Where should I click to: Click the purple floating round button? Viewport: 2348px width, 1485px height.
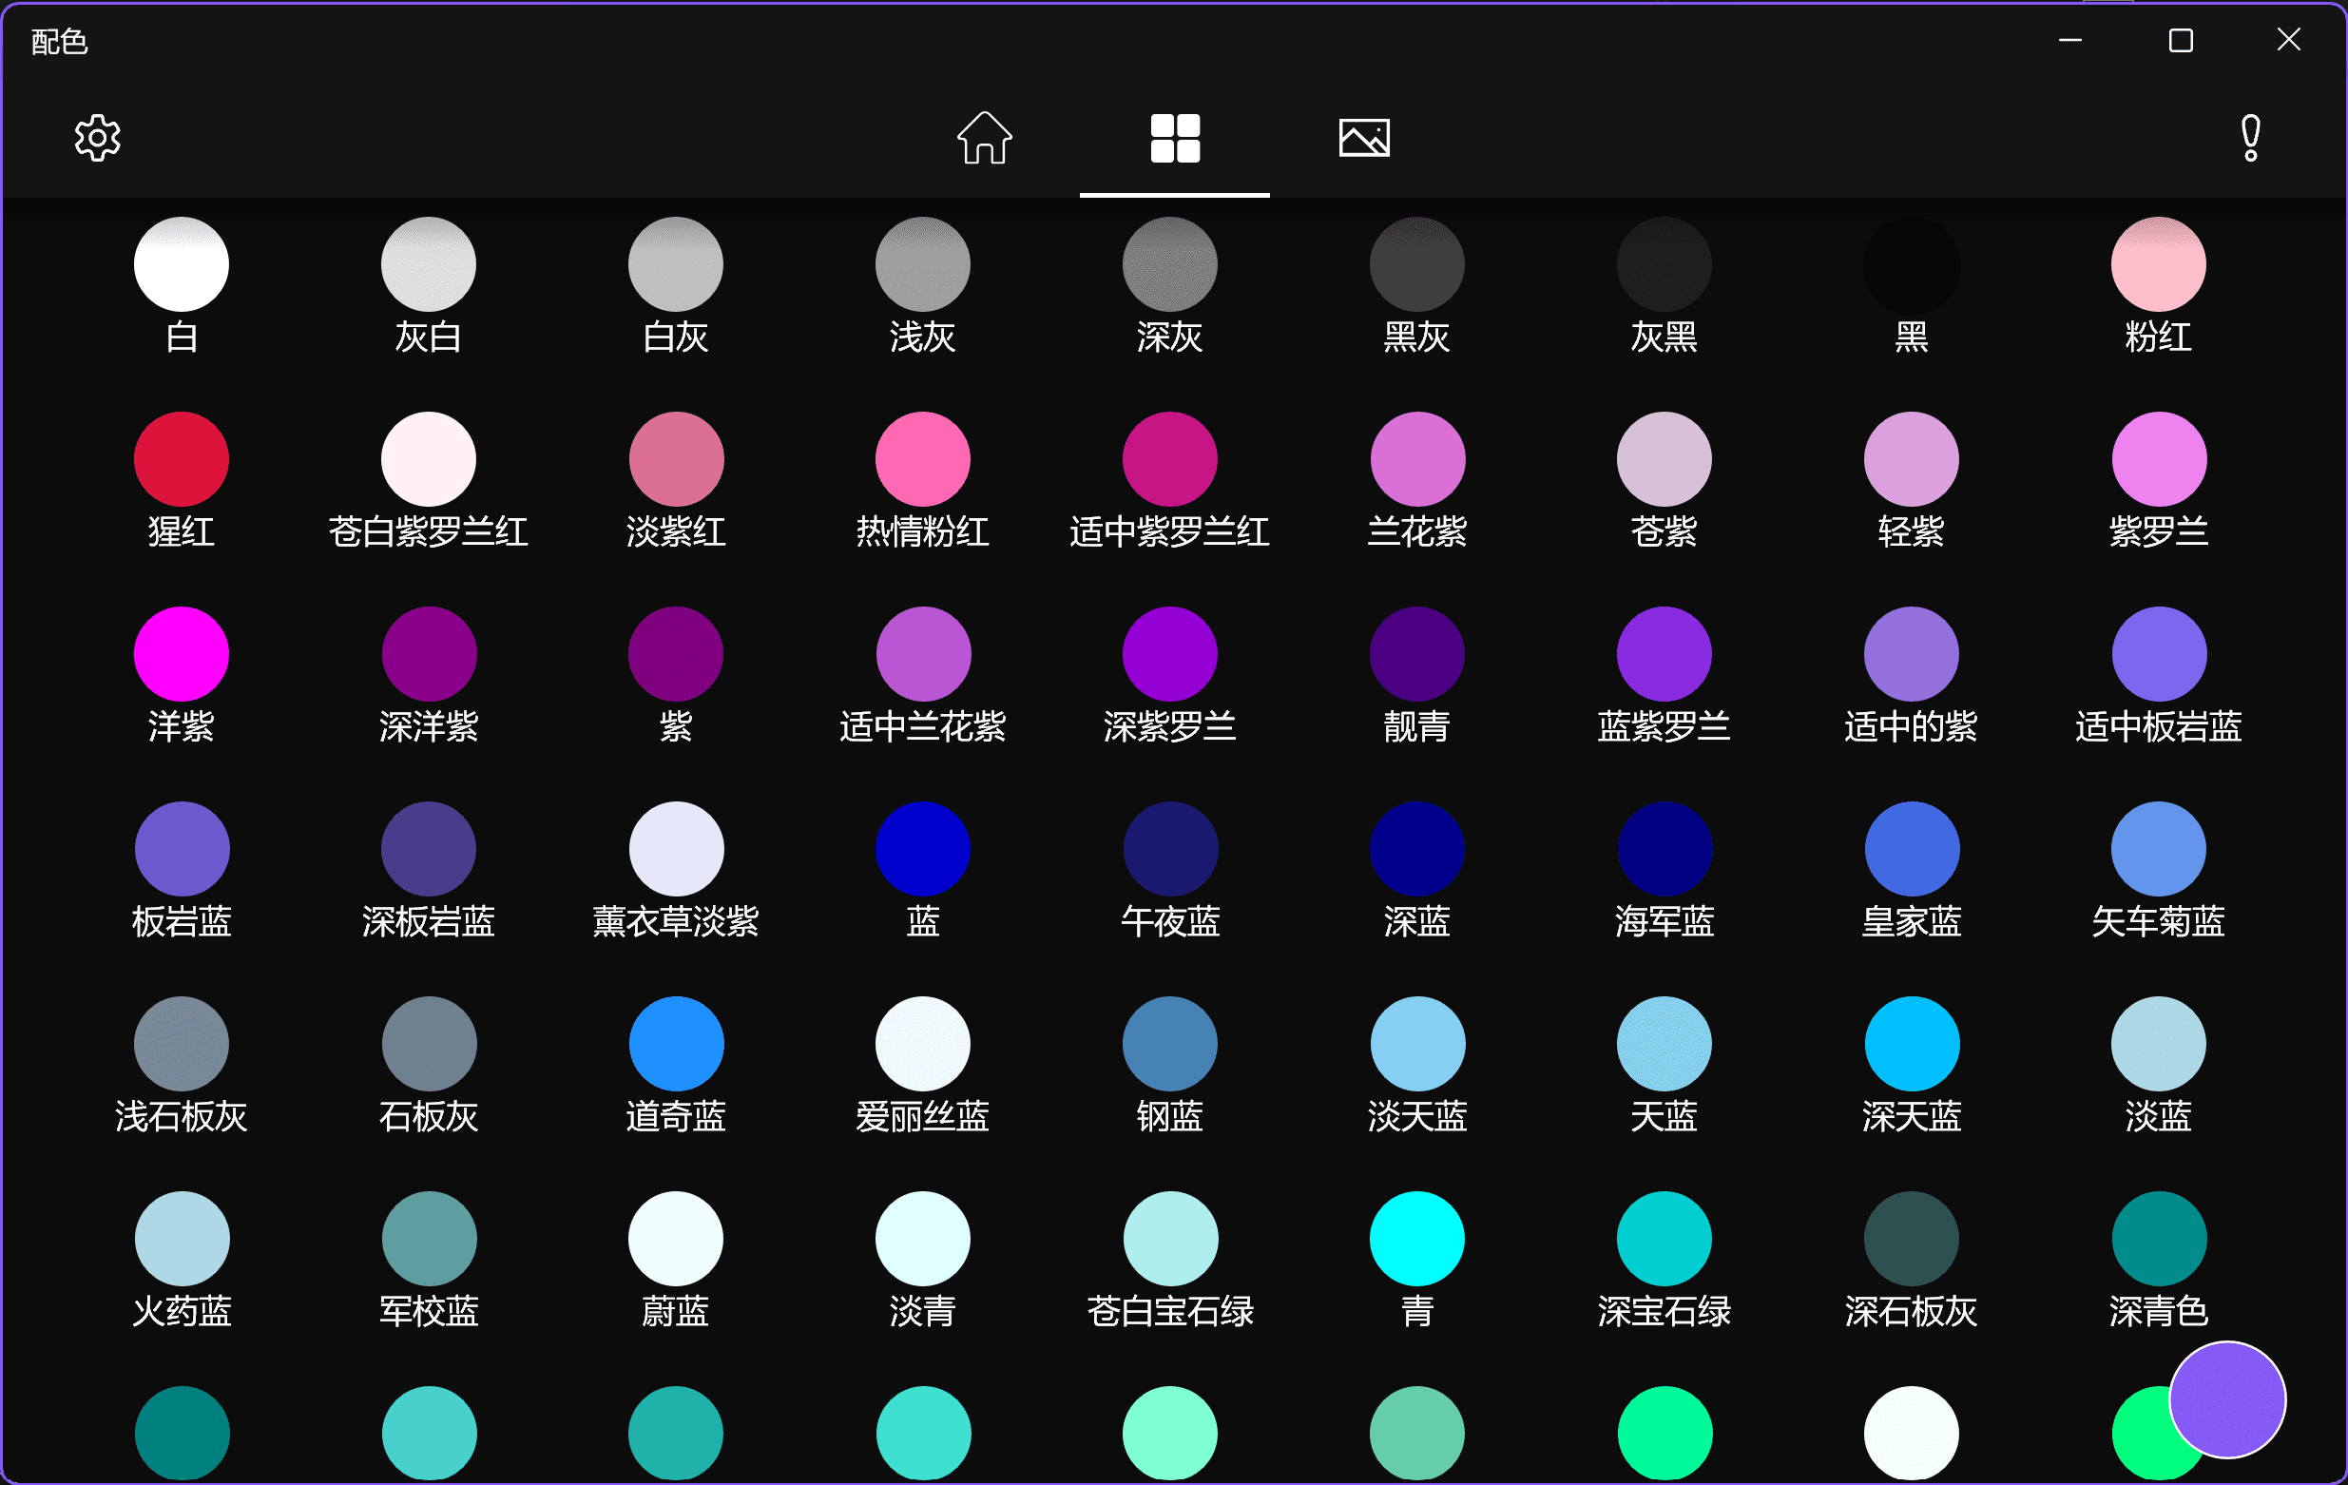[2227, 1398]
